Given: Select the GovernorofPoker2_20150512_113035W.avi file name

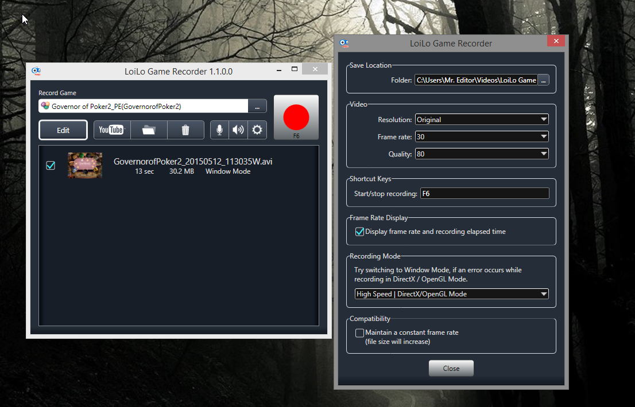Looking at the screenshot, I should [193, 162].
